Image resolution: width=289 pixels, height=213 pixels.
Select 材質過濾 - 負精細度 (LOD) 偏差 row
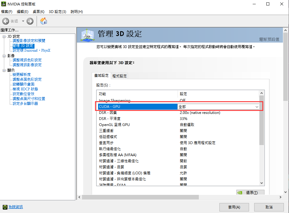(178, 173)
